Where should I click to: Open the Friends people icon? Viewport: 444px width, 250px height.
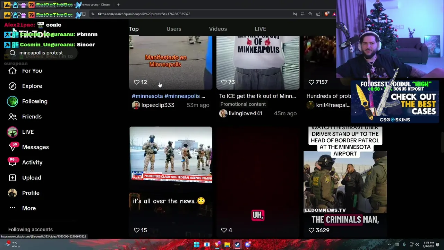coord(12,117)
